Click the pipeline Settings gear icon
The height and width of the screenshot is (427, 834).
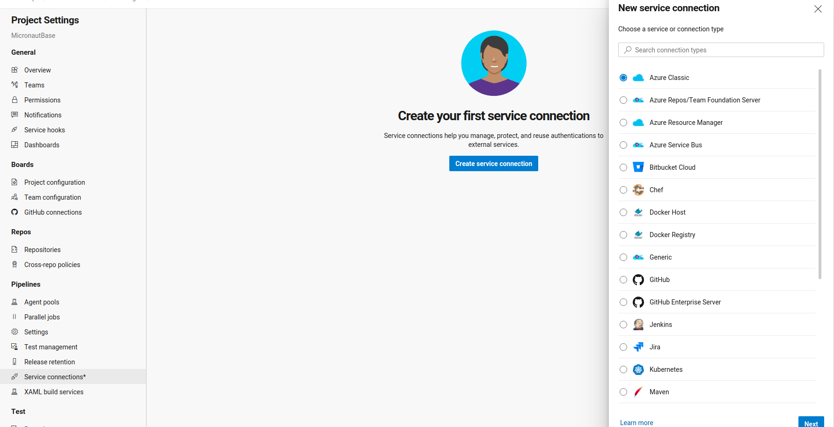coord(15,332)
